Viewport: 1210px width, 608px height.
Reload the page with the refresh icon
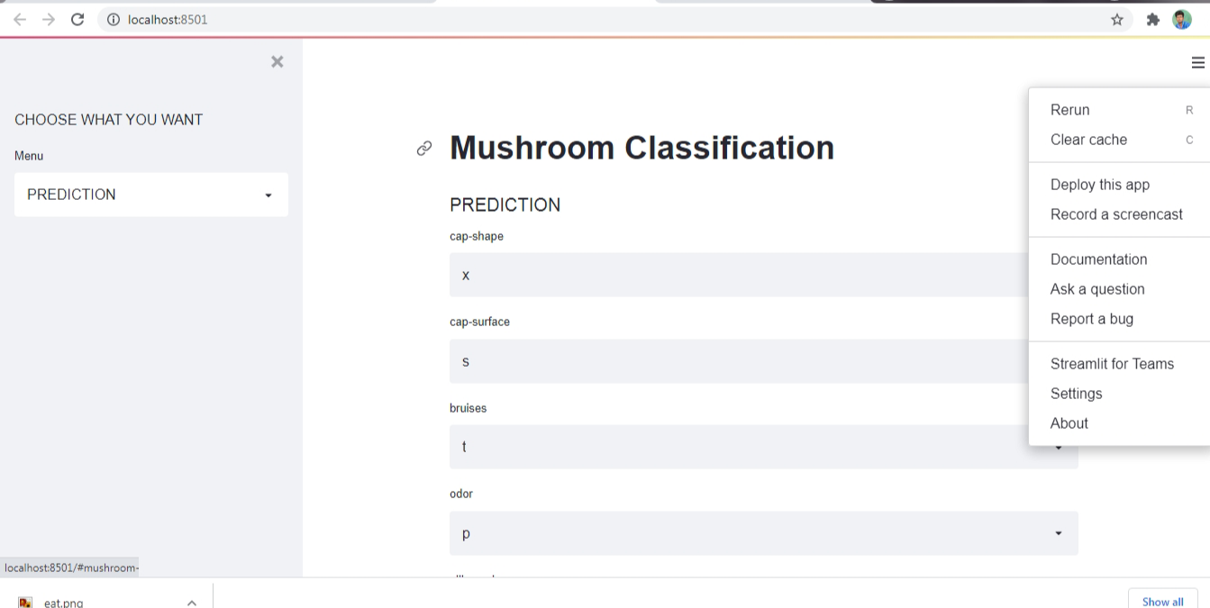[77, 18]
